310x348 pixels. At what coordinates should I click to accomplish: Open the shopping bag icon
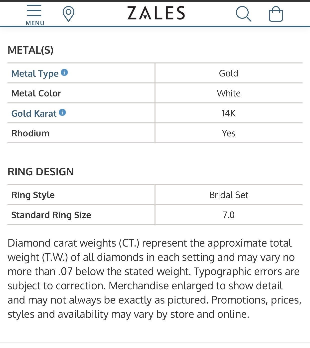pos(276,14)
